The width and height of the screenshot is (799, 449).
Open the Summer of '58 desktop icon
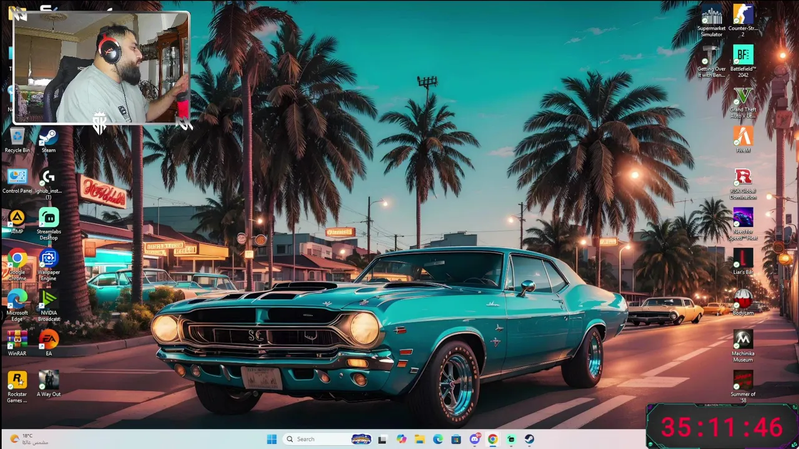click(743, 387)
